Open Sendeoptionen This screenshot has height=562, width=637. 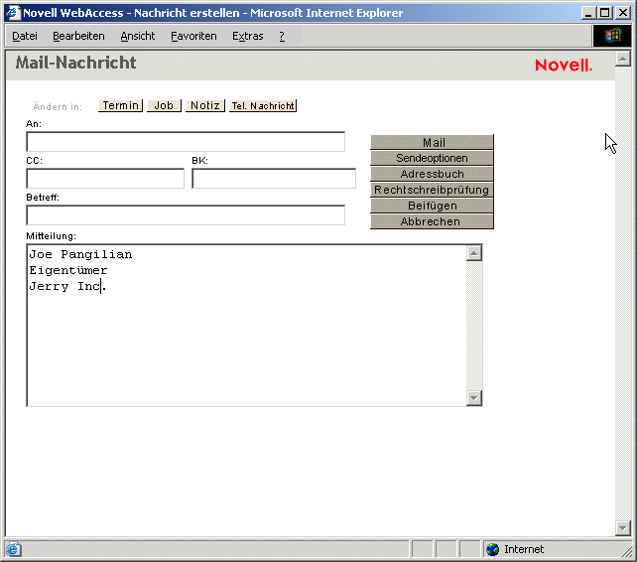[x=432, y=158]
